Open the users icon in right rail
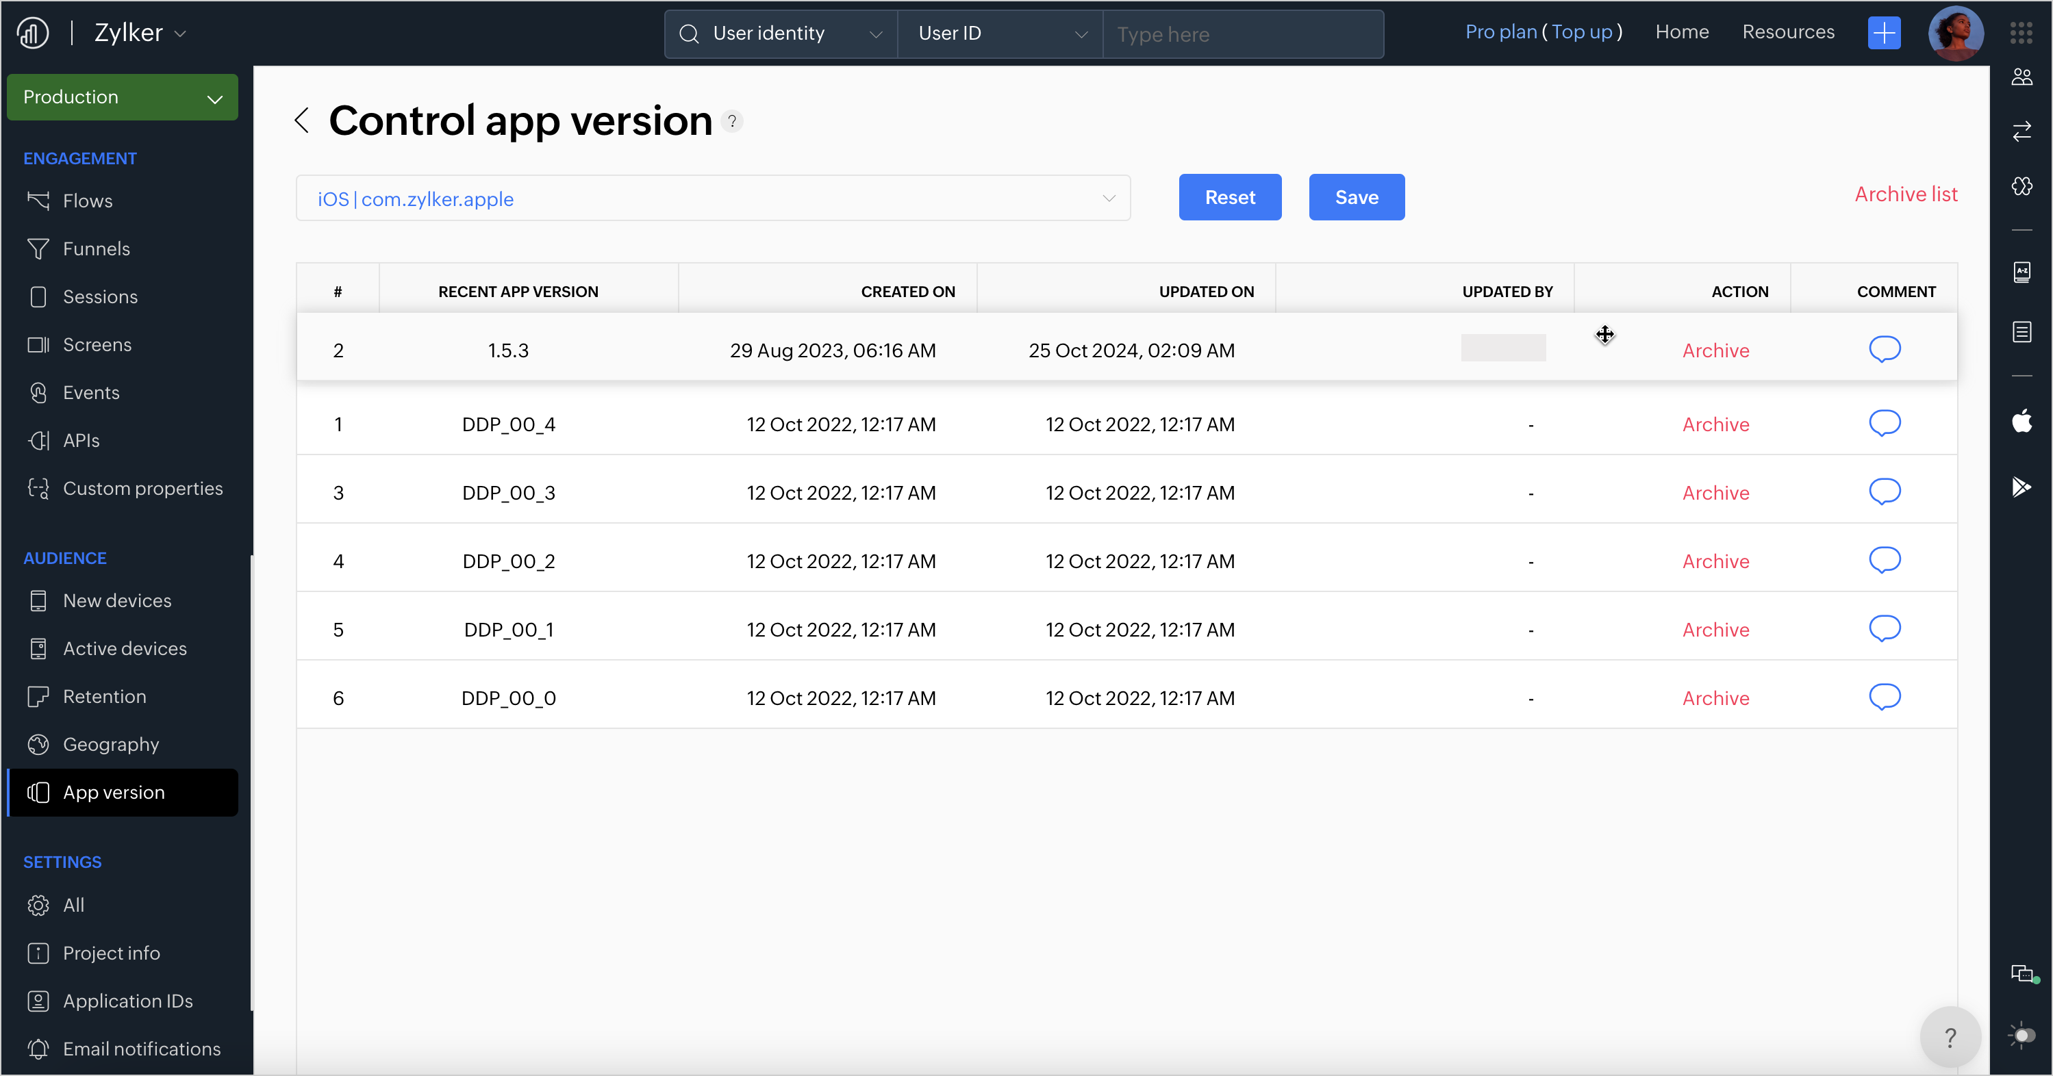Image resolution: width=2053 pixels, height=1076 pixels. pyautogui.click(x=2022, y=77)
